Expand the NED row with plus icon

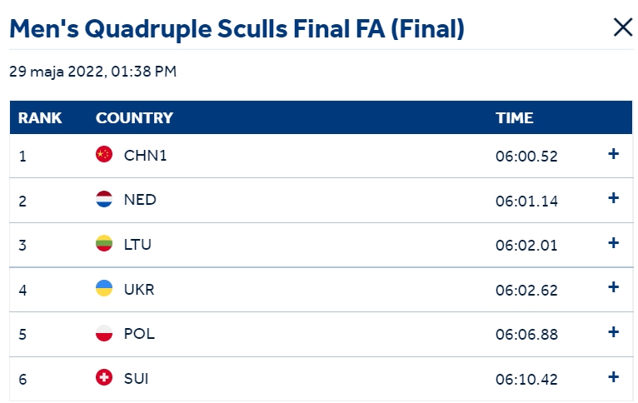click(613, 198)
